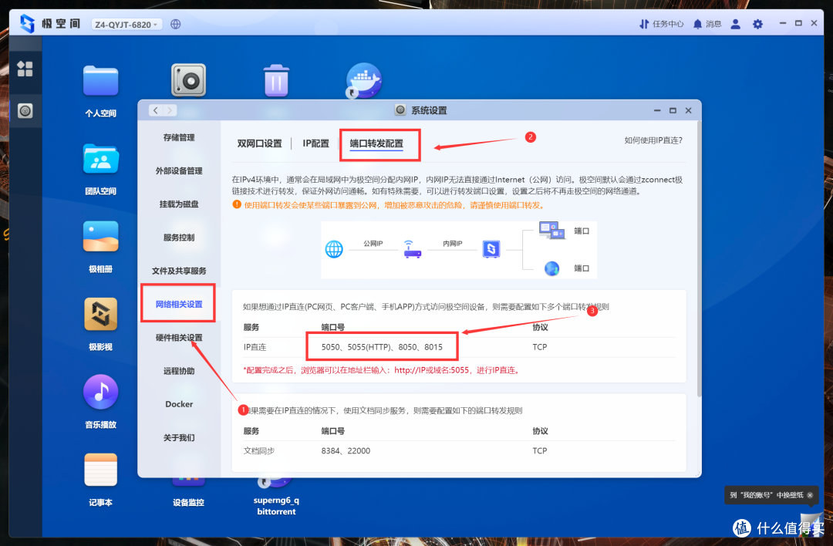Open the safe box desktop icon

[x=189, y=80]
